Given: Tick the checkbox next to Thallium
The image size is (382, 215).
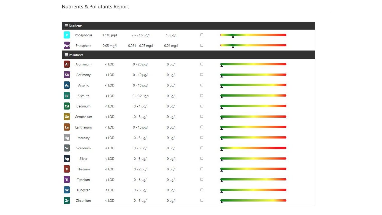Looking at the screenshot, I should [202, 169].
